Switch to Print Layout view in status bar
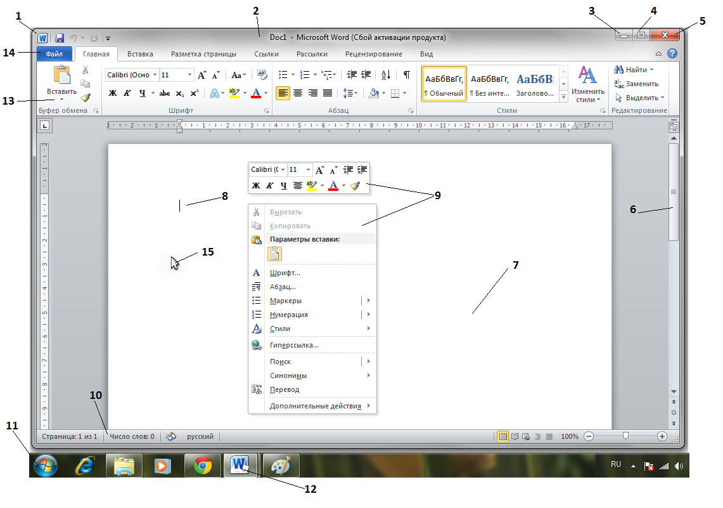Viewport: 723px width, 508px height. tap(503, 436)
